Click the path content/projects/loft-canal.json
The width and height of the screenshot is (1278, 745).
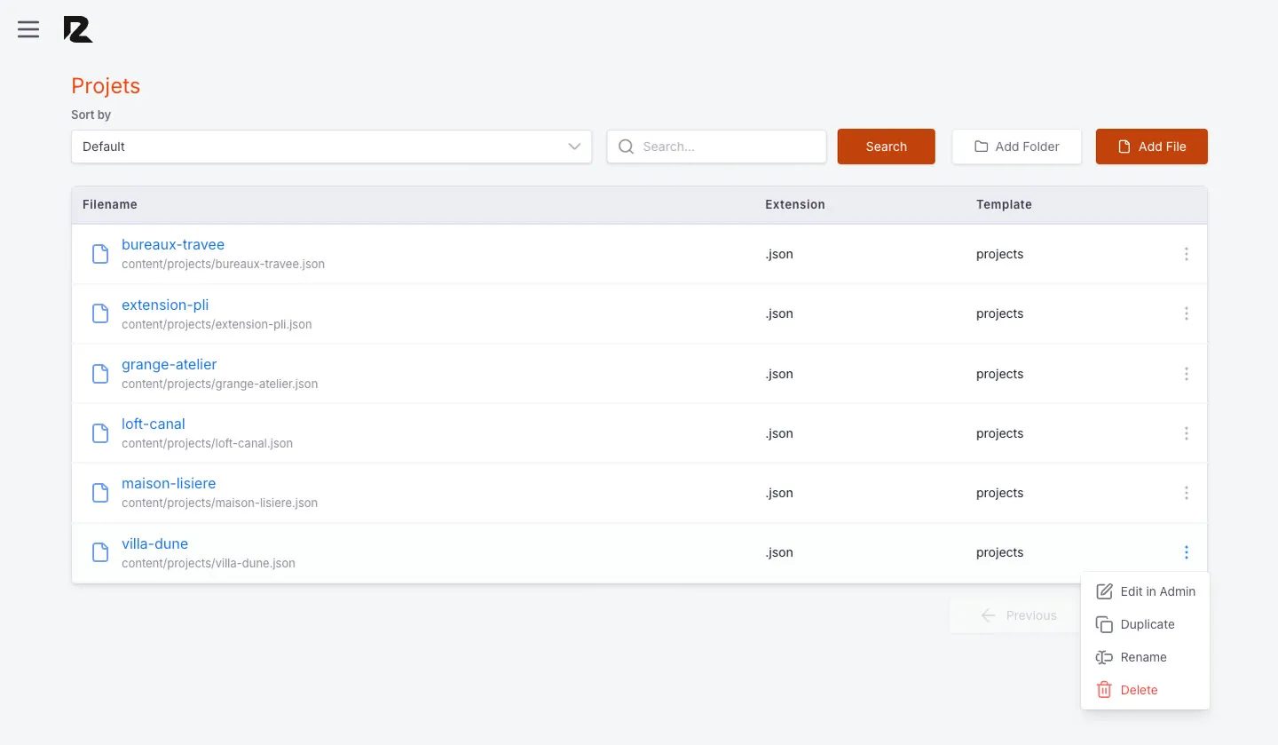207,443
